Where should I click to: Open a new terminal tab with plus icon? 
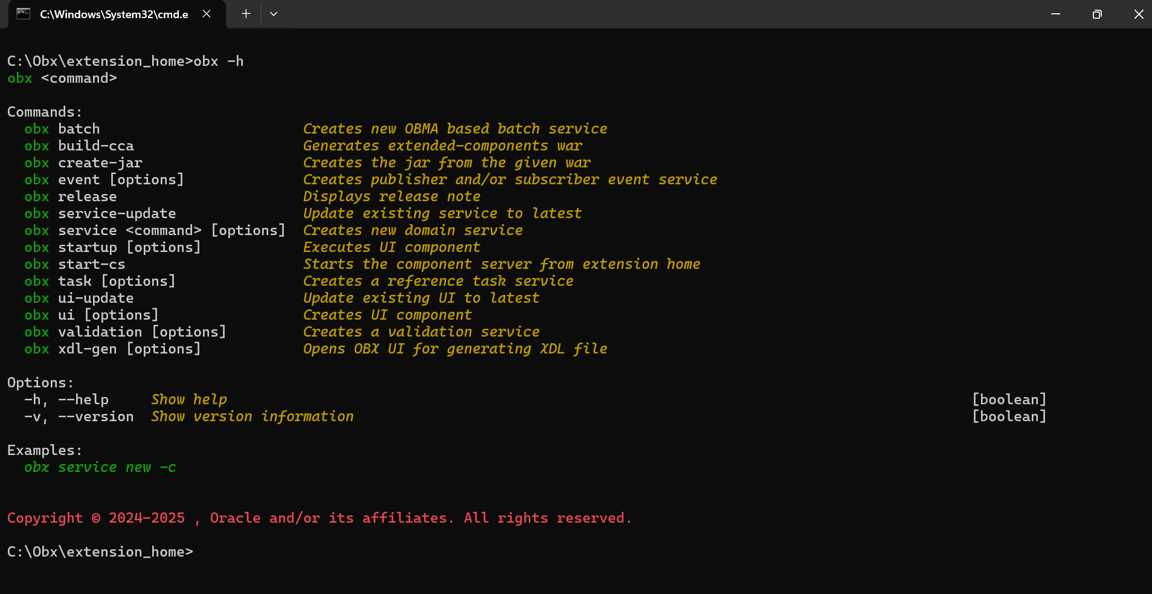pos(246,14)
